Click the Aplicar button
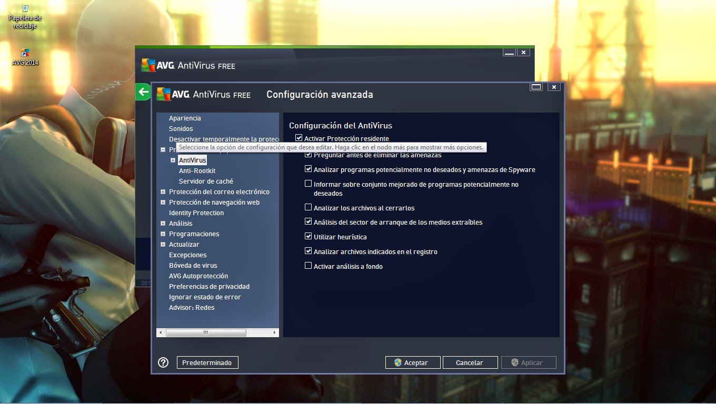 click(529, 362)
